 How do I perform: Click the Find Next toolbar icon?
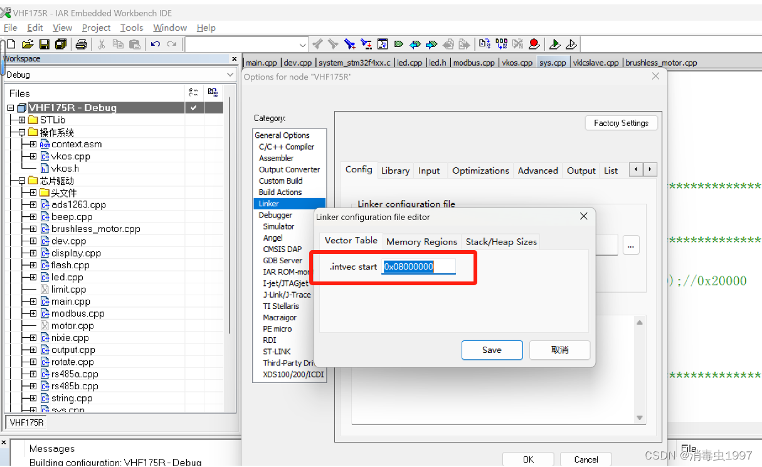(x=334, y=44)
